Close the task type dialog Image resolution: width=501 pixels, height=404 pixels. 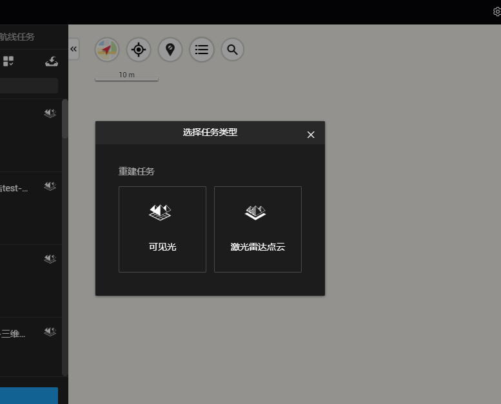tap(311, 135)
